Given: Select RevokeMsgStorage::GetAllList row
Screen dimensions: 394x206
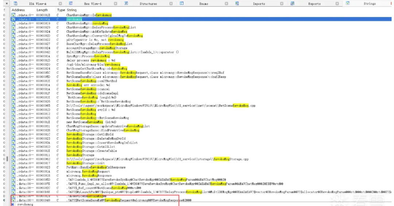Looking at the screenshot, I should (201, 147).
